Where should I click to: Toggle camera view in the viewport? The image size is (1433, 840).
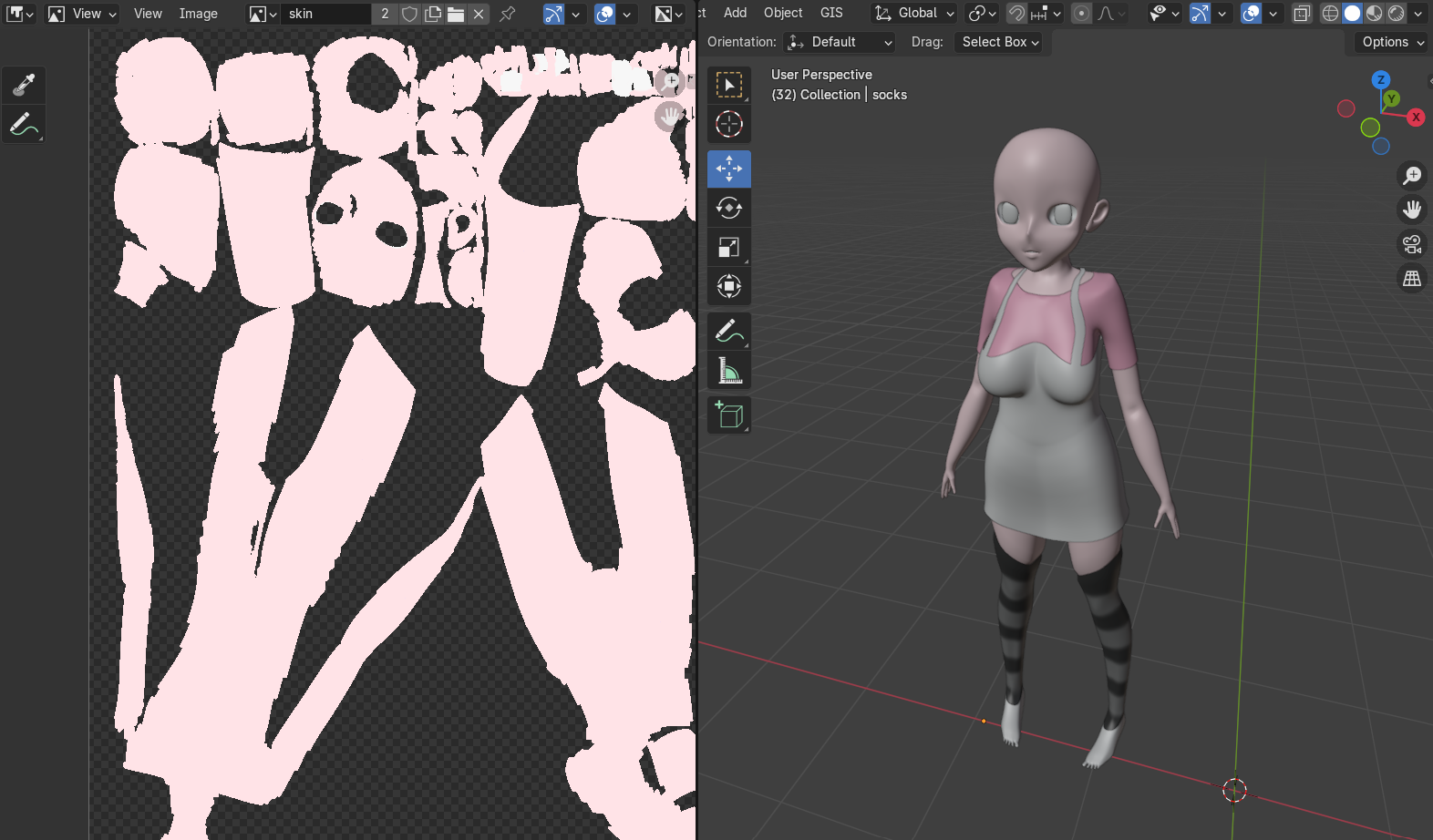point(1412,244)
